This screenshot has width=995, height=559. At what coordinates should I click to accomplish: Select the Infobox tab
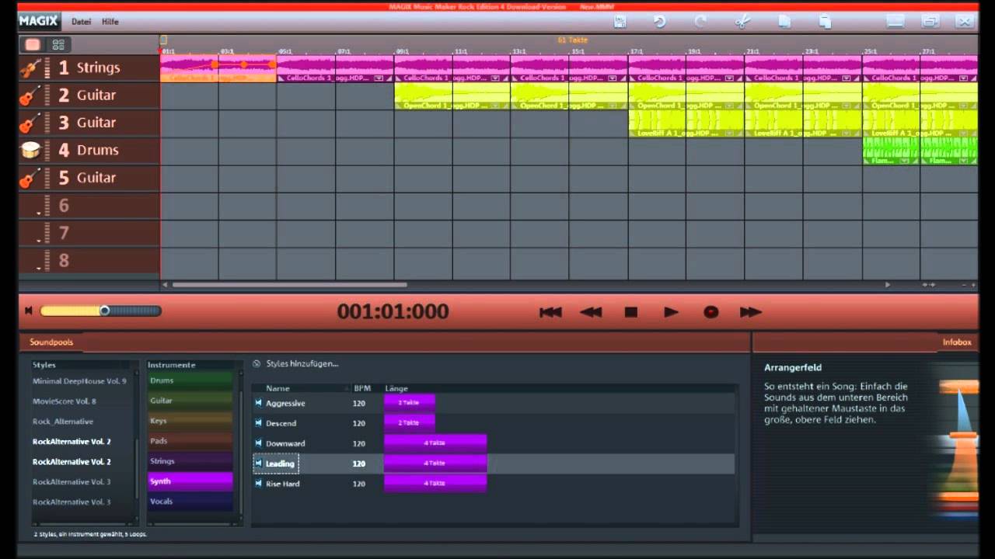click(957, 342)
